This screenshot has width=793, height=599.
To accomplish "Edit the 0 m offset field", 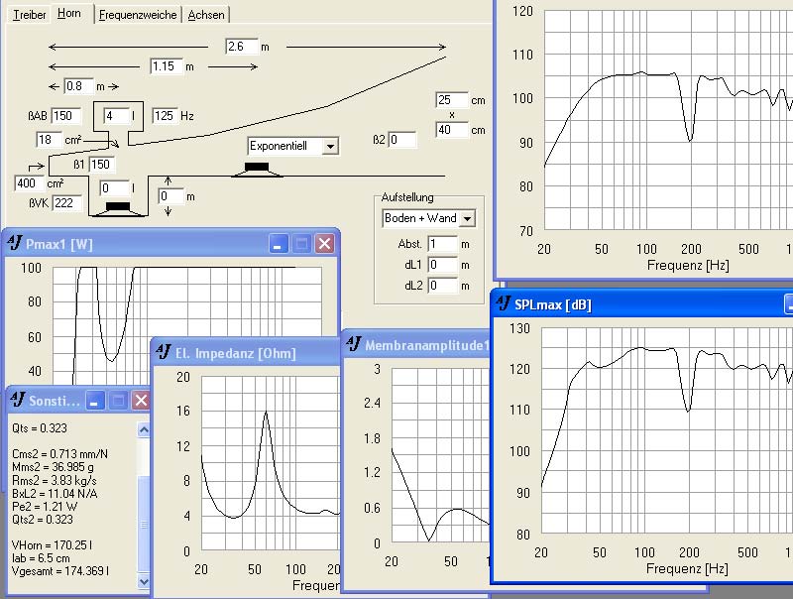I will coord(171,196).
